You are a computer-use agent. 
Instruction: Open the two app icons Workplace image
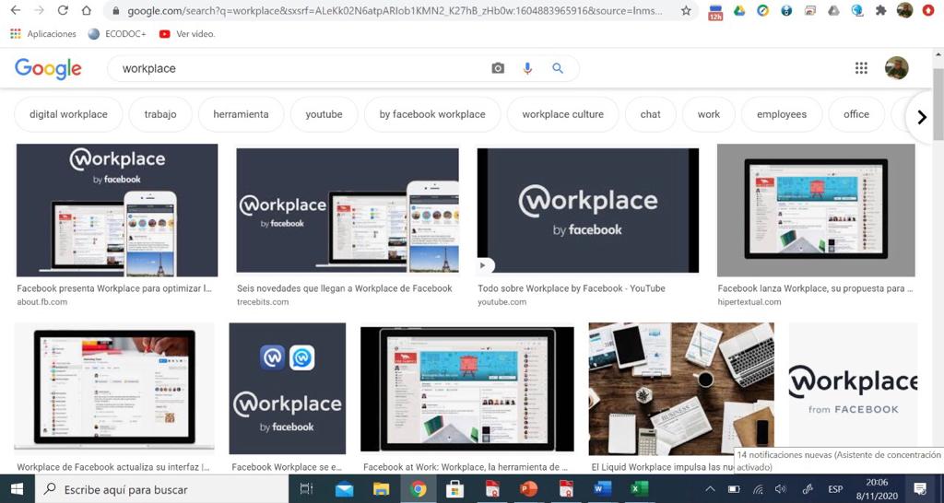[x=288, y=388]
